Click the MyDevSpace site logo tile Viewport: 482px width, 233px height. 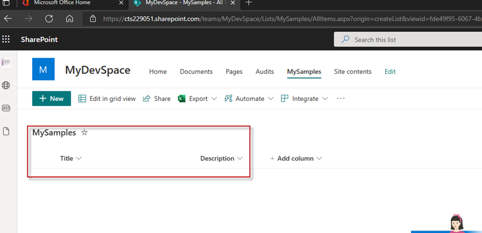coord(43,69)
